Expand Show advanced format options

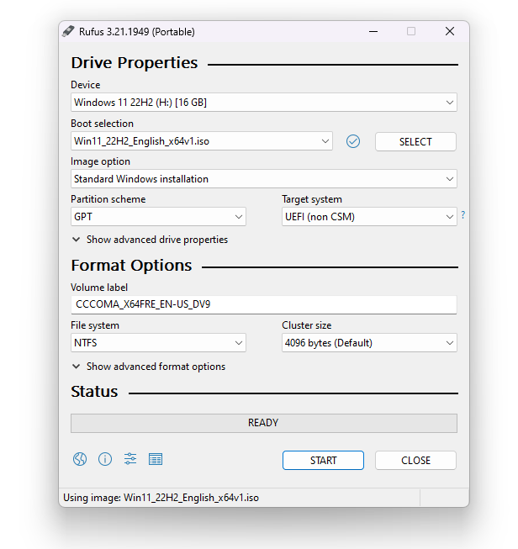click(x=149, y=367)
